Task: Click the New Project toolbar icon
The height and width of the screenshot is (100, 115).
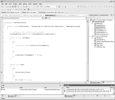Action: (2, 6)
